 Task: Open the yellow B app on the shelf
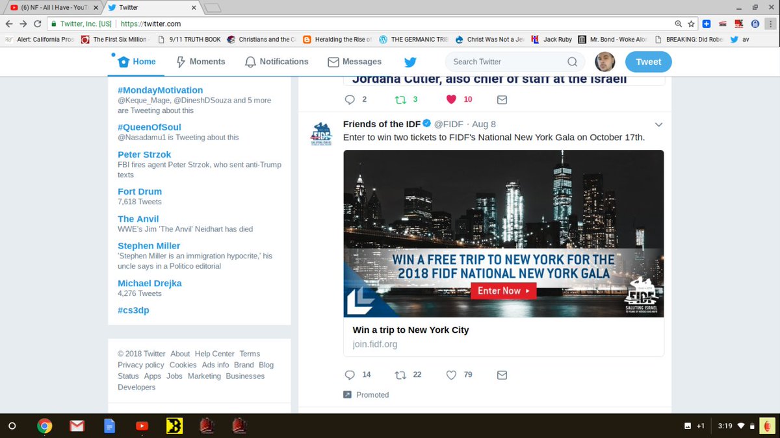pos(174,426)
